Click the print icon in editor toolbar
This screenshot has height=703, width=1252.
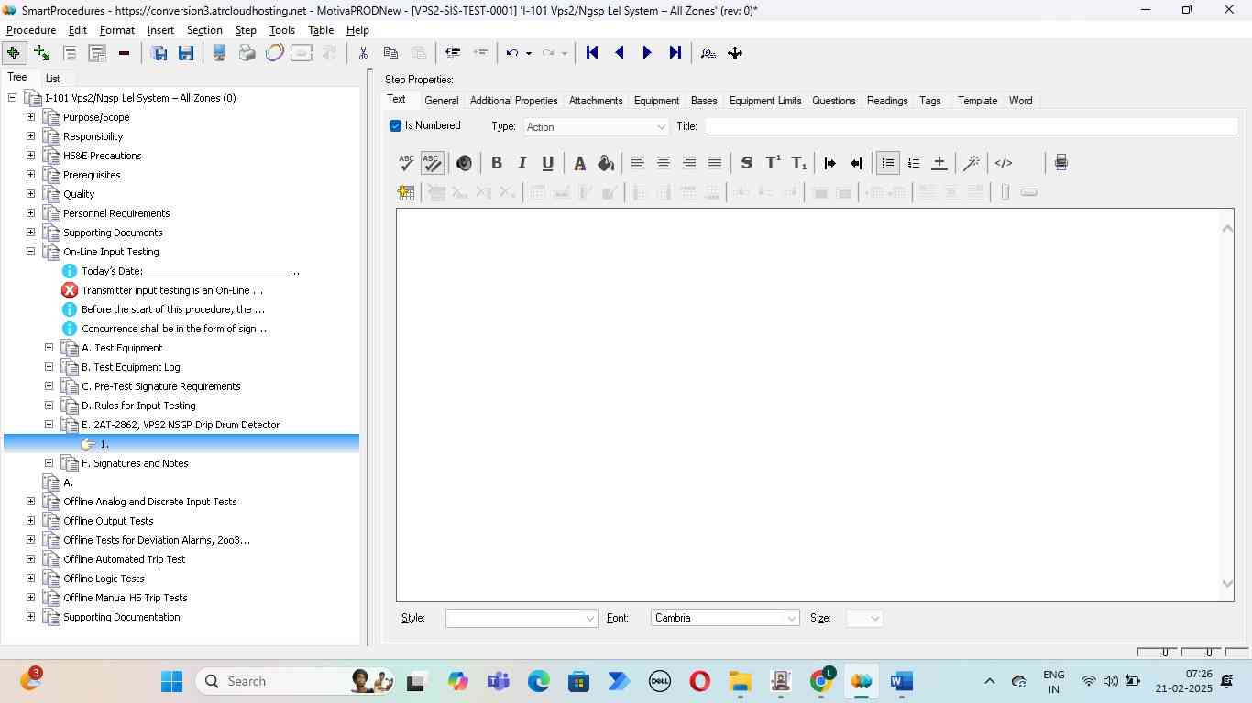pos(1060,163)
